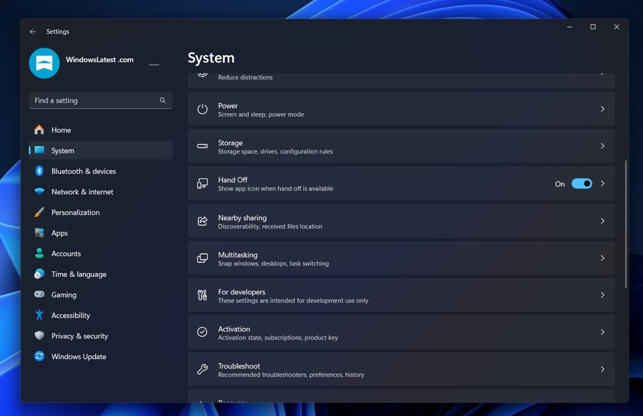Open Accounts via its sidebar icon
Image resolution: width=643 pixels, height=416 pixels.
pyautogui.click(x=39, y=253)
